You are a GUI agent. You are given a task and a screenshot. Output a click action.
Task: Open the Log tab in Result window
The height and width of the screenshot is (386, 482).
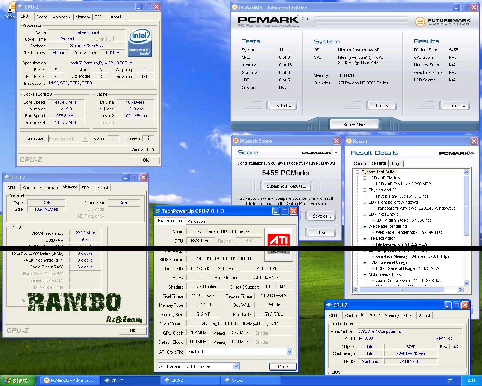click(x=395, y=164)
